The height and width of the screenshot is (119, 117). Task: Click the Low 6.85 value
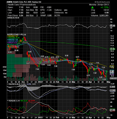coord(21,13)
